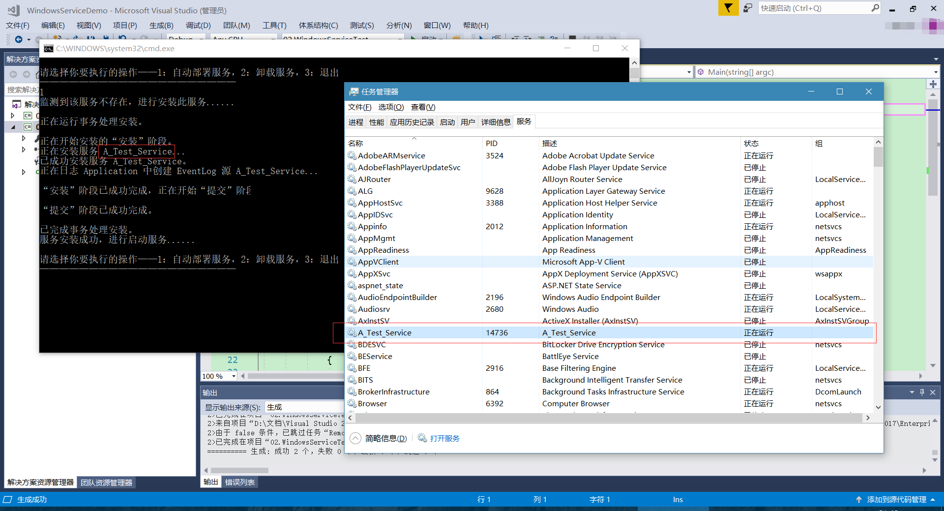This screenshot has height=511, width=944.
Task: Click the Solution Explorer search box
Action: 22,90
